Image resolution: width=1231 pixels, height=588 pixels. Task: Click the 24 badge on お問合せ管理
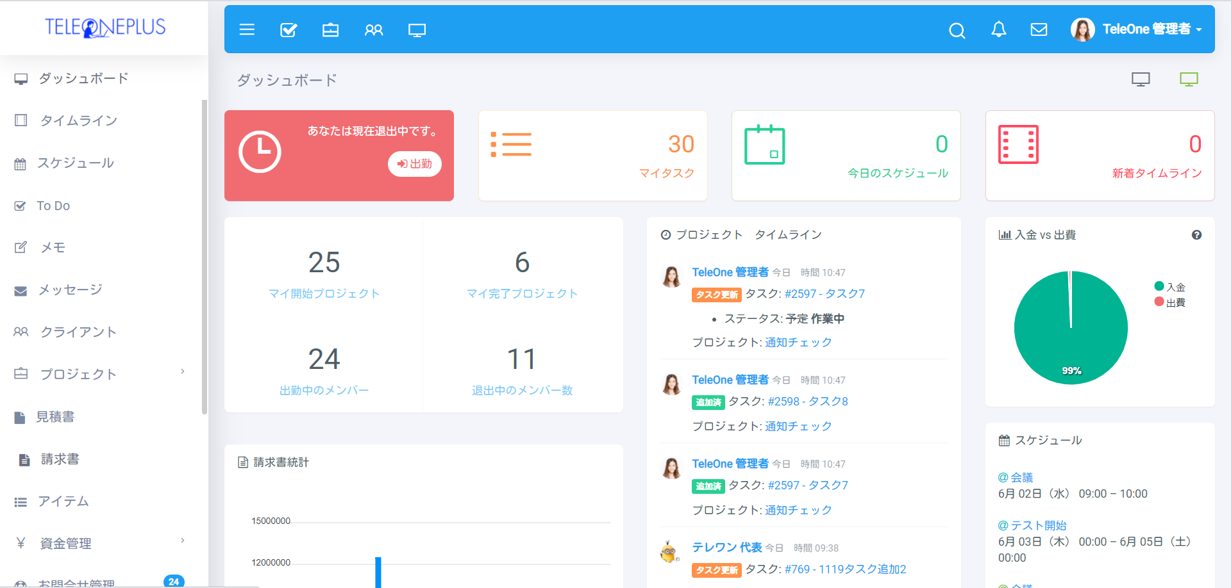tap(174, 581)
